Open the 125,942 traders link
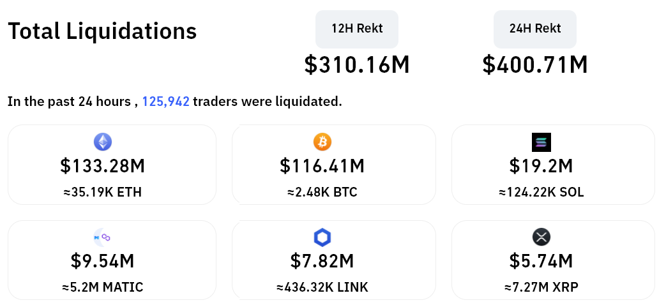This screenshot has width=666, height=307. click(165, 101)
